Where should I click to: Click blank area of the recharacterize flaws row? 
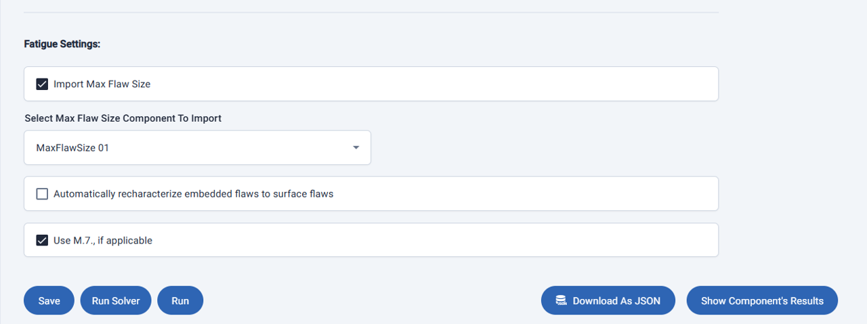[x=528, y=194]
